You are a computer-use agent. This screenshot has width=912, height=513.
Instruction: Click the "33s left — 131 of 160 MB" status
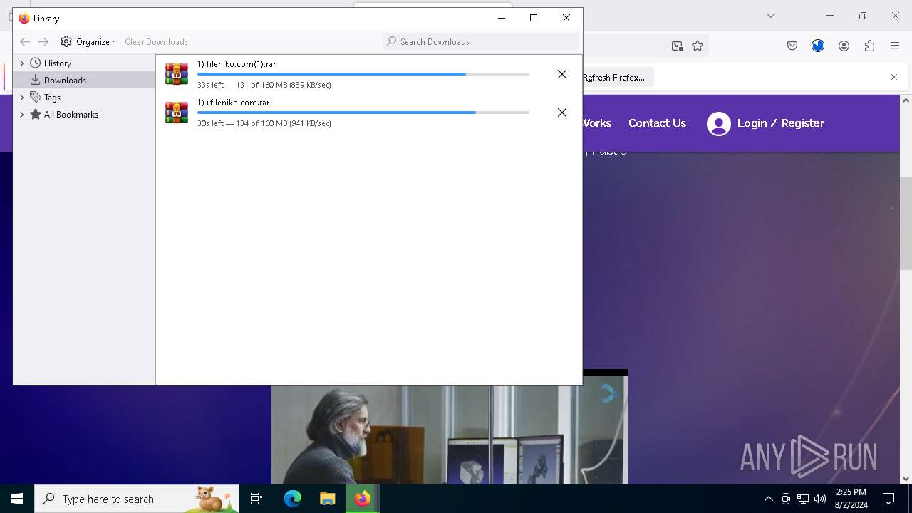click(x=264, y=85)
